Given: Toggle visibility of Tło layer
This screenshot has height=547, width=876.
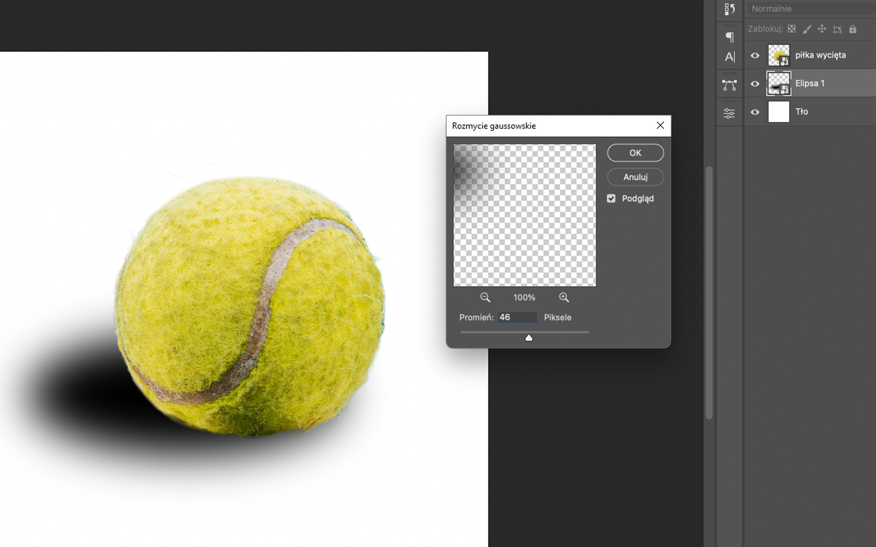Looking at the screenshot, I should (x=755, y=112).
